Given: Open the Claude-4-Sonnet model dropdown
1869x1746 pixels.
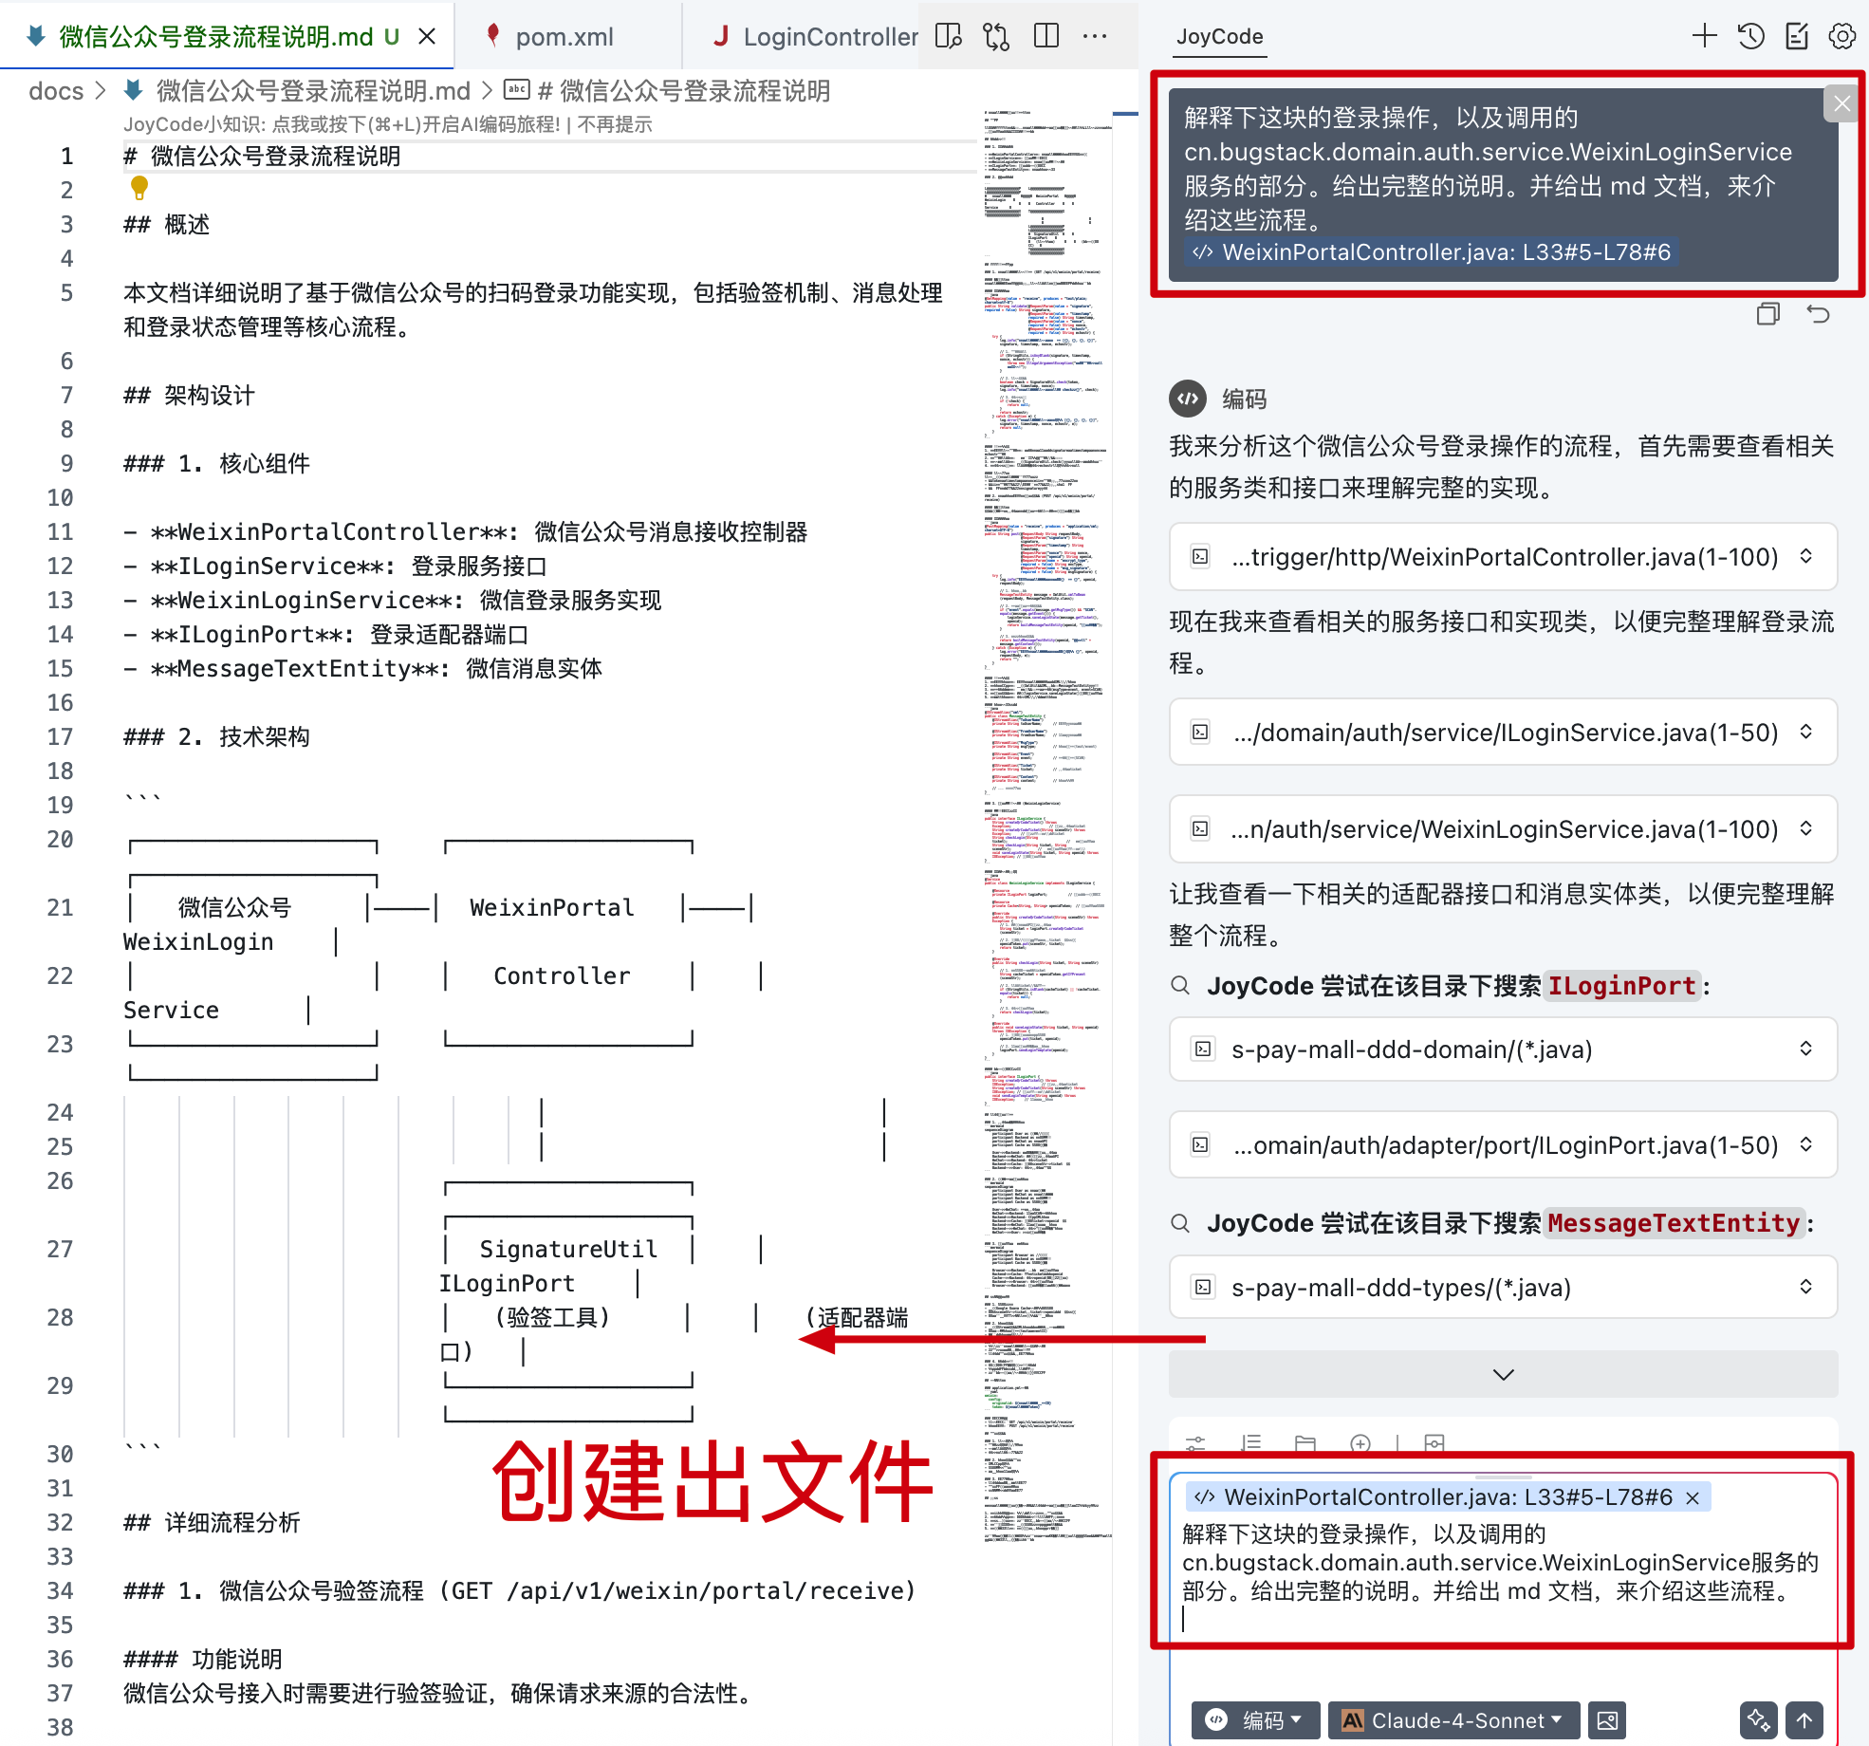Looking at the screenshot, I should 1453,1719.
